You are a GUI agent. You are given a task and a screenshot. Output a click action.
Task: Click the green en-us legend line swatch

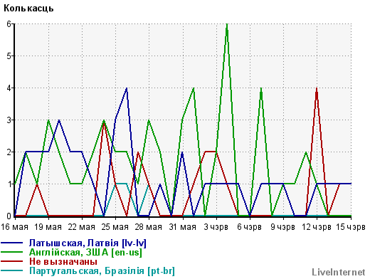pyautogui.click(x=12, y=253)
